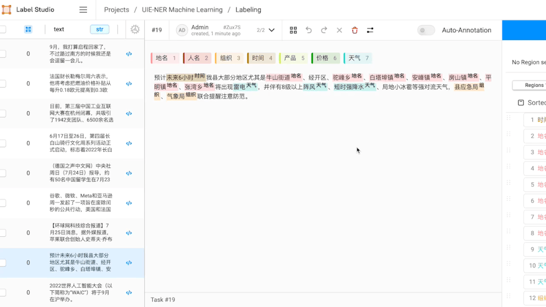
Task: Grab the drag handle of region 1
Action: pyautogui.click(x=509, y=118)
